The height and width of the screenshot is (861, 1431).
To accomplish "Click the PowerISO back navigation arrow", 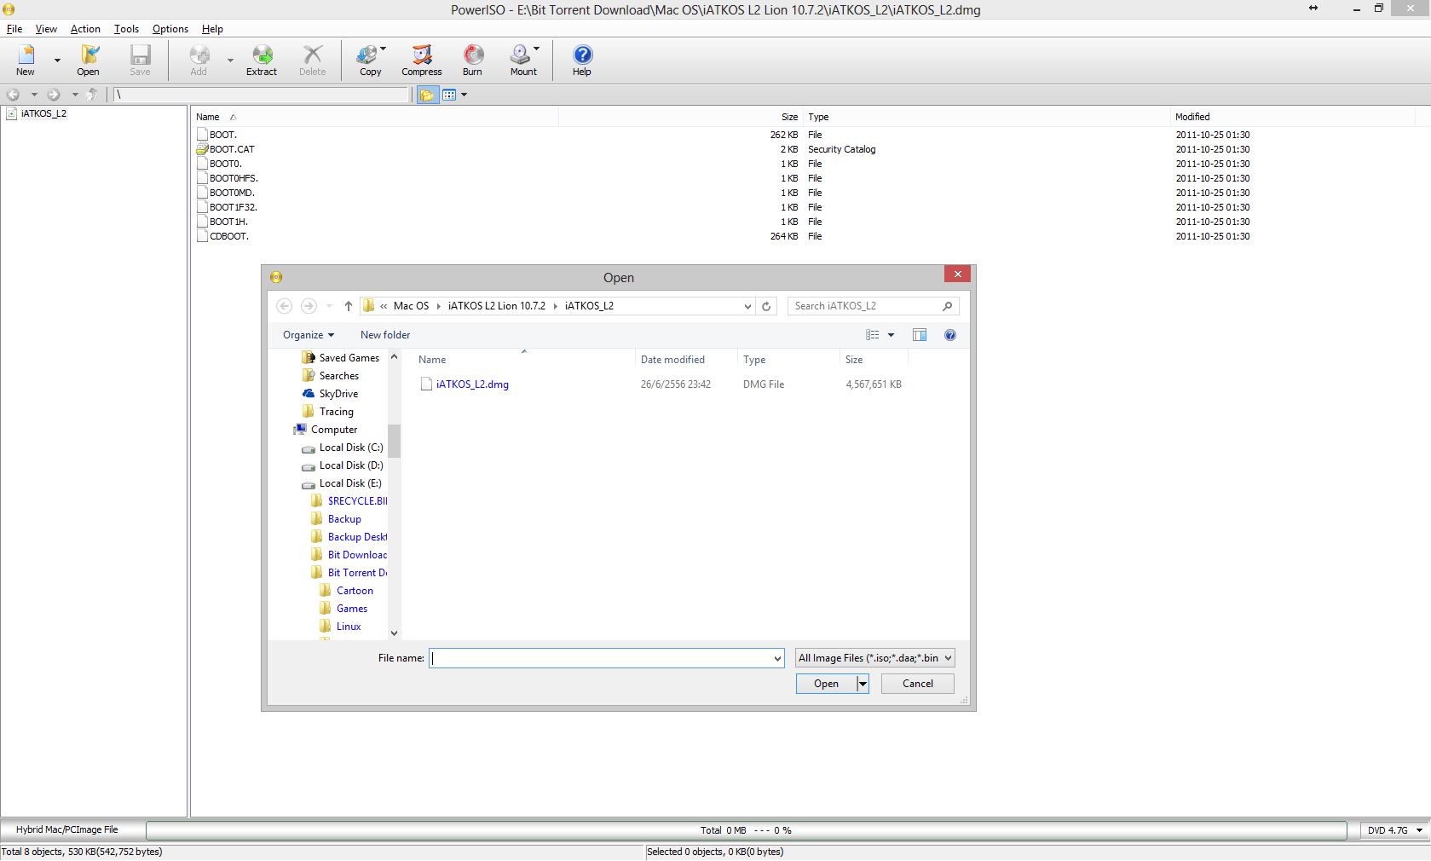I will coord(14,95).
